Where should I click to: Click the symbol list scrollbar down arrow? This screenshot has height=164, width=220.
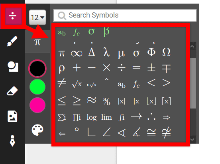(192, 139)
